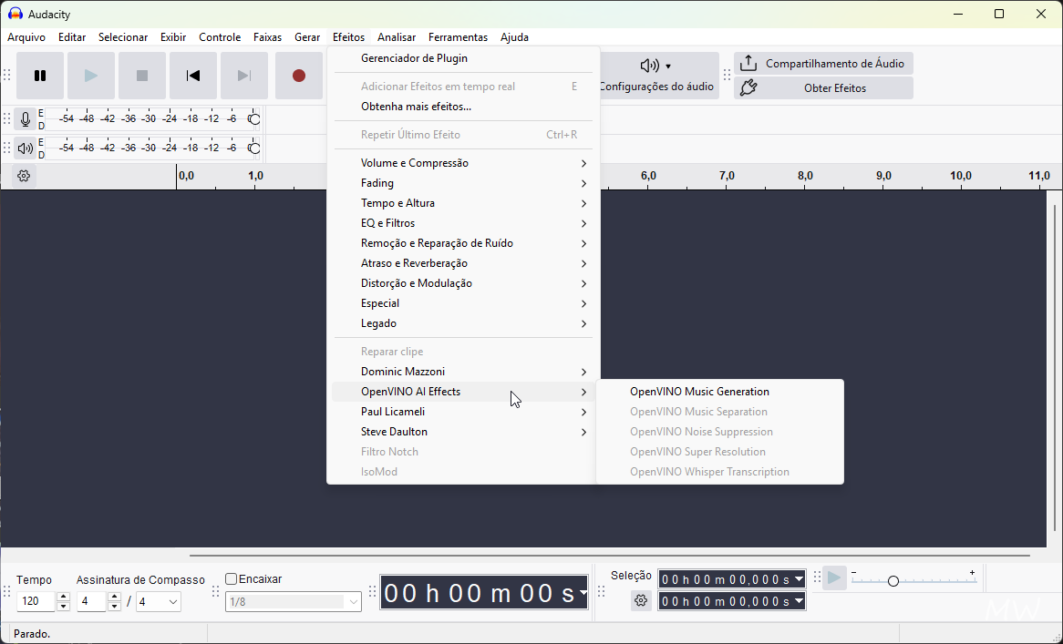Click Skip to Start button
This screenshot has width=1063, height=644.
point(193,76)
